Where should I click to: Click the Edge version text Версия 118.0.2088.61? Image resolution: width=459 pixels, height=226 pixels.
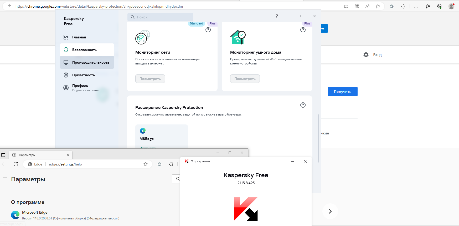[x=71, y=218]
